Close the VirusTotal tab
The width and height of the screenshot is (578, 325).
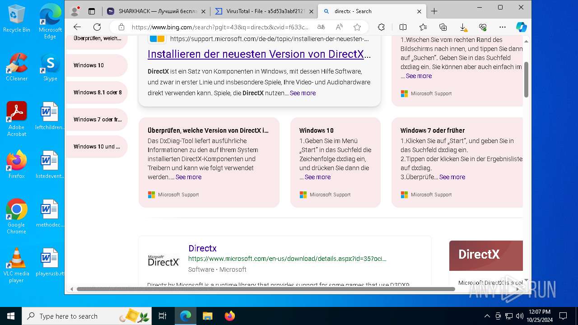pyautogui.click(x=311, y=11)
